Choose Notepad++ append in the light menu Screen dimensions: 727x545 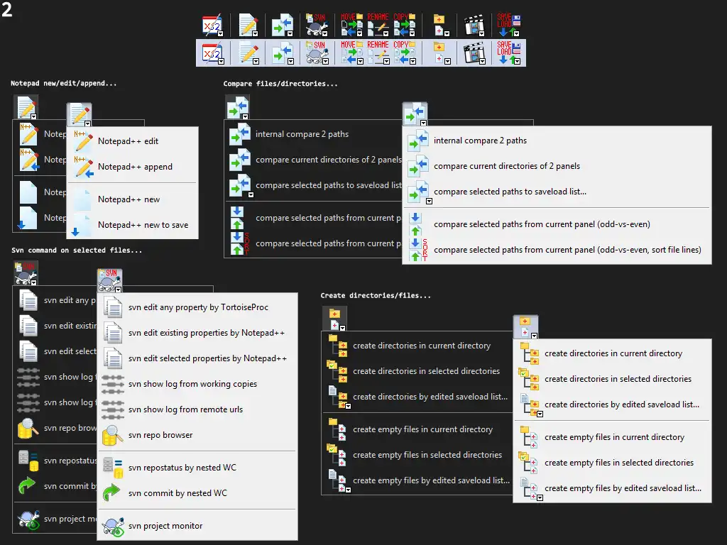(x=133, y=166)
